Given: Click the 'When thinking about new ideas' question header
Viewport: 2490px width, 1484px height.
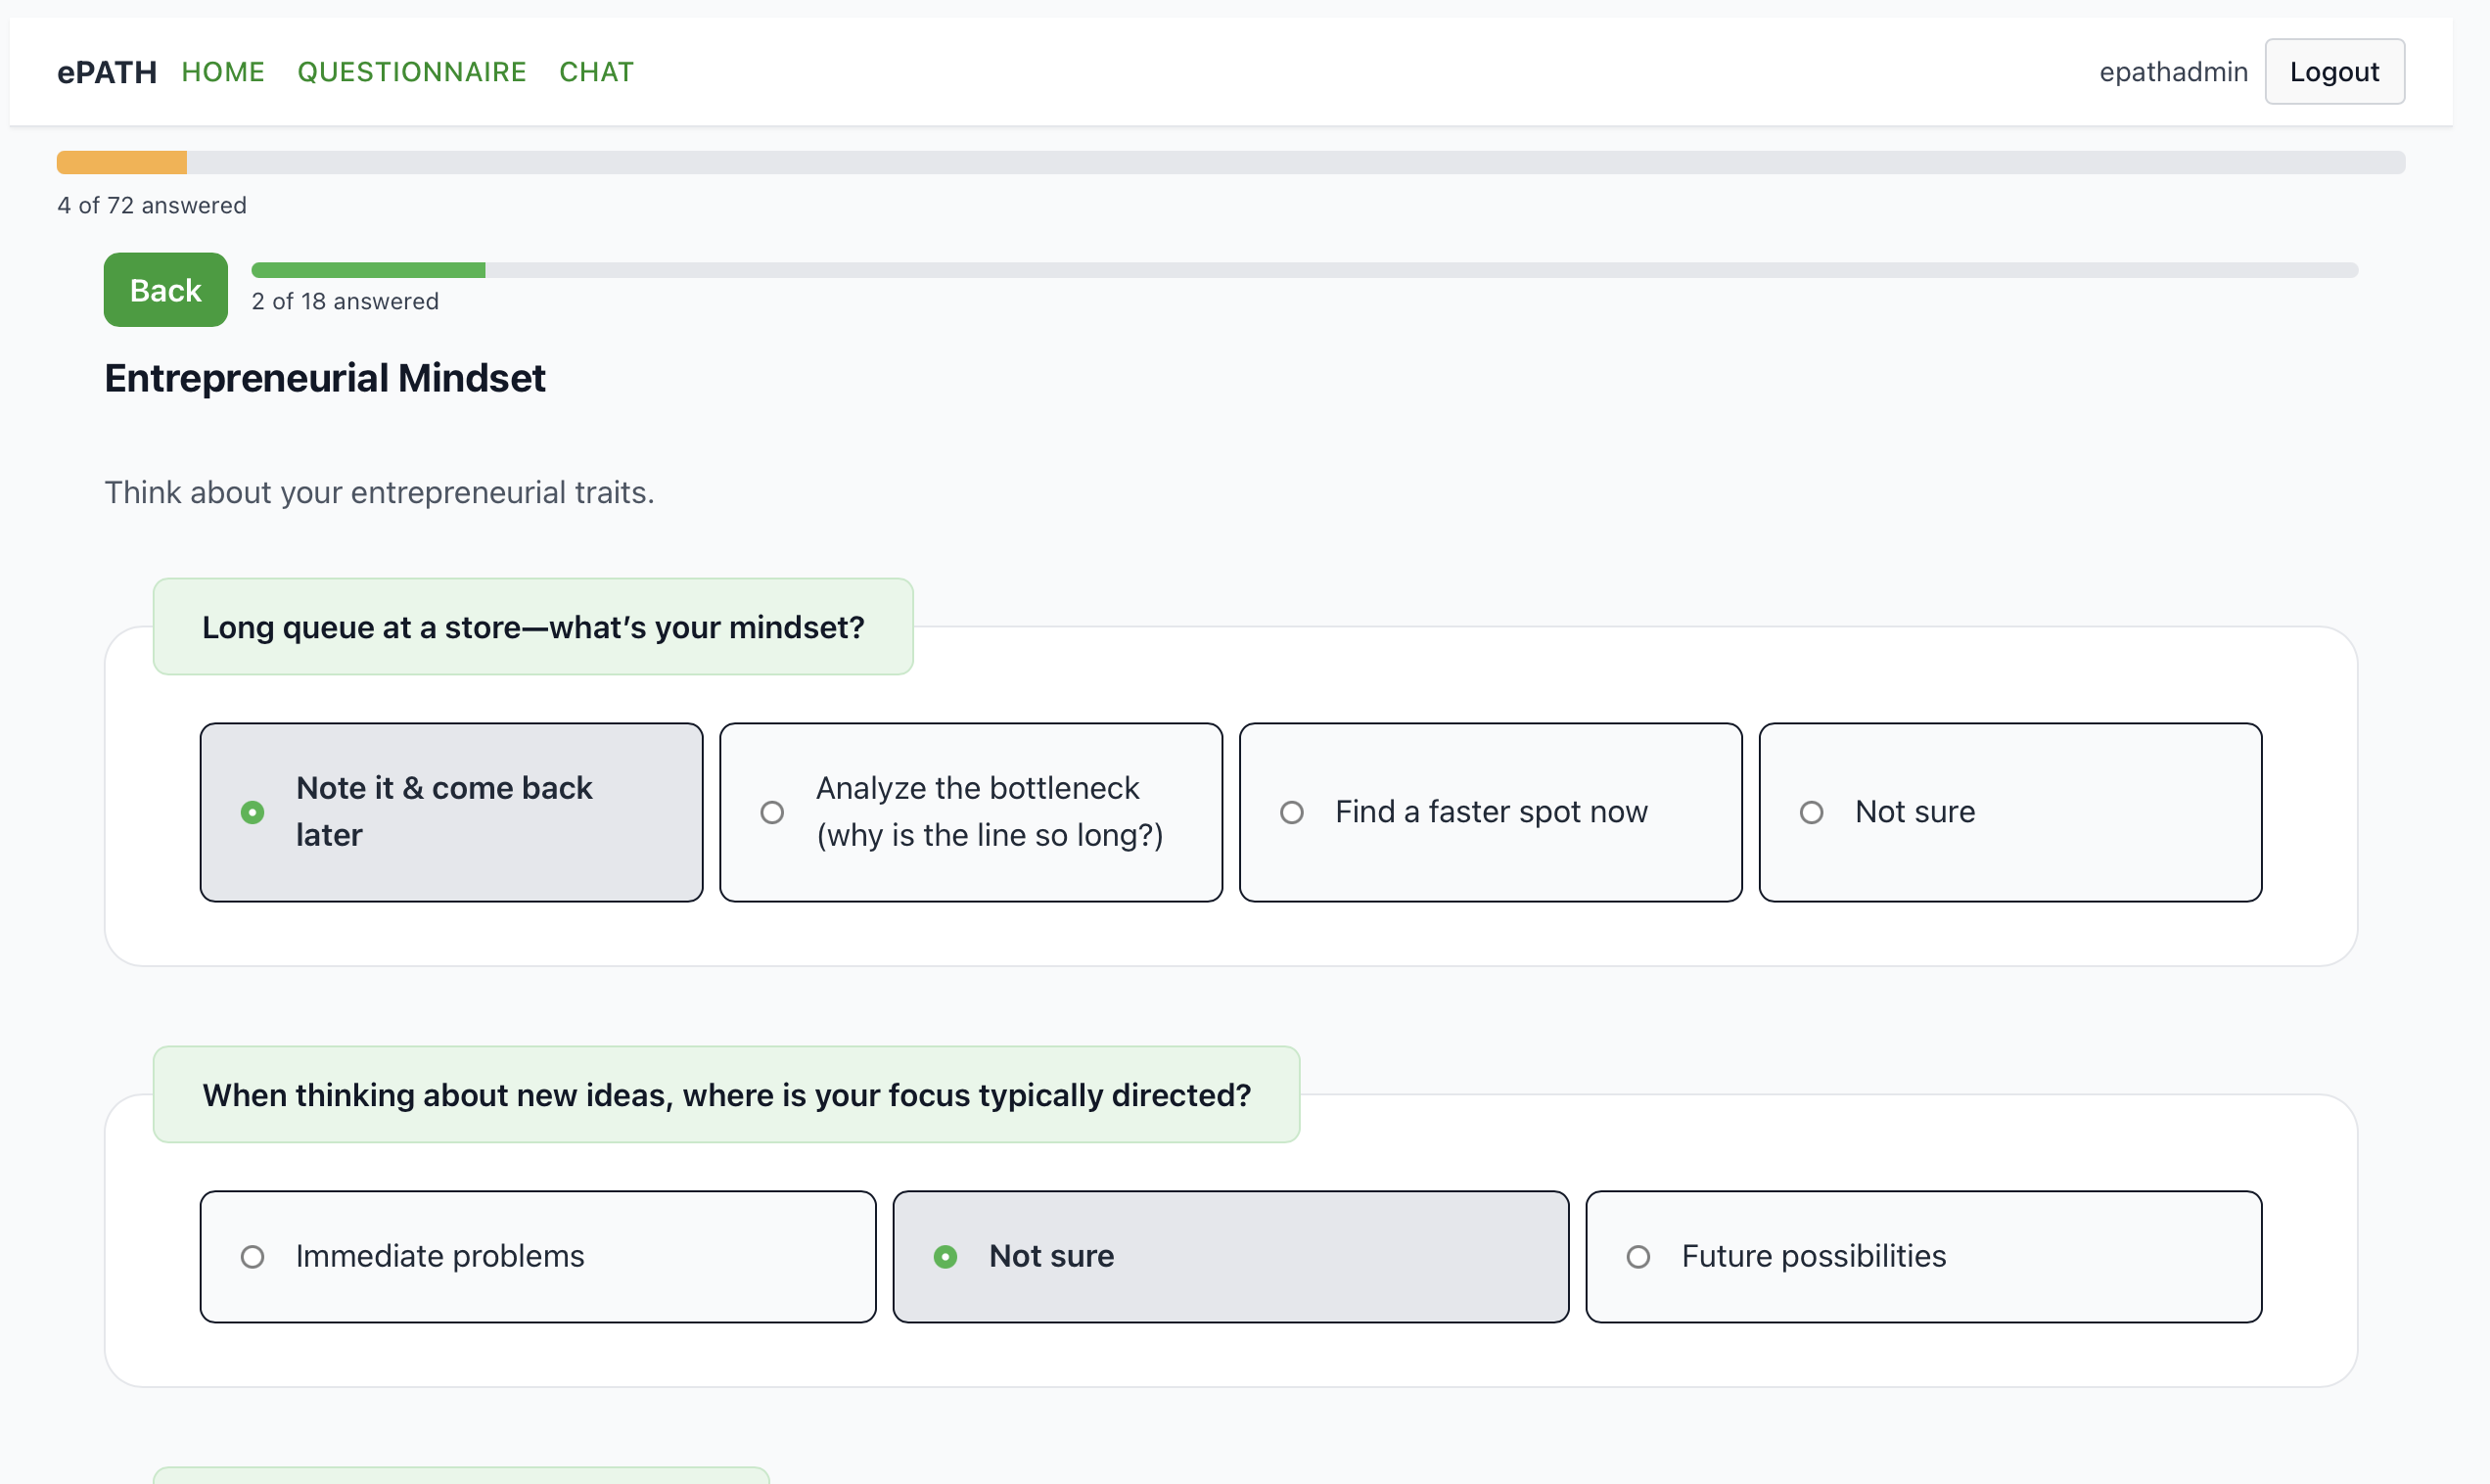Looking at the screenshot, I should (726, 1095).
